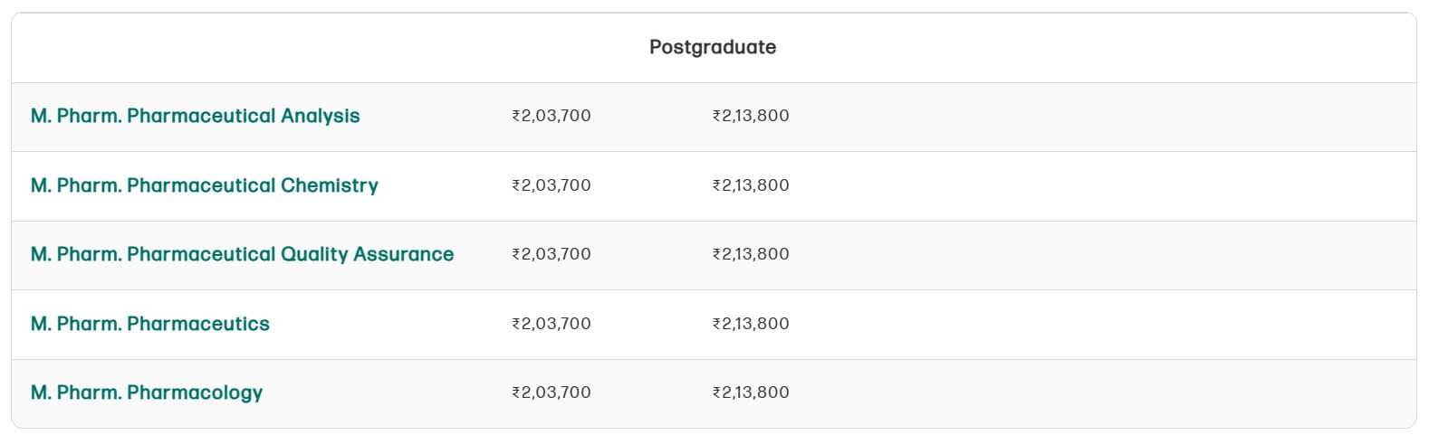Select the entire Pharmaceutical Analysis table row
The image size is (1429, 435).
[x=1087, y=116]
